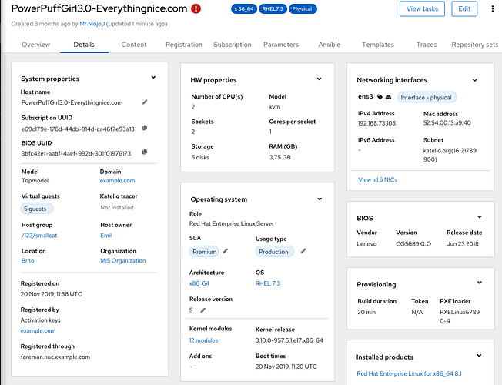Collapse the Provisioning card
The height and width of the screenshot is (385, 502).
click(x=479, y=283)
